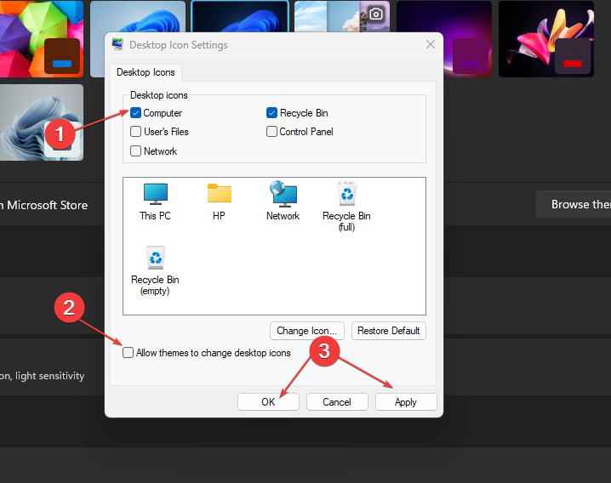Uncheck the Recycle Bin checkbox

click(271, 113)
